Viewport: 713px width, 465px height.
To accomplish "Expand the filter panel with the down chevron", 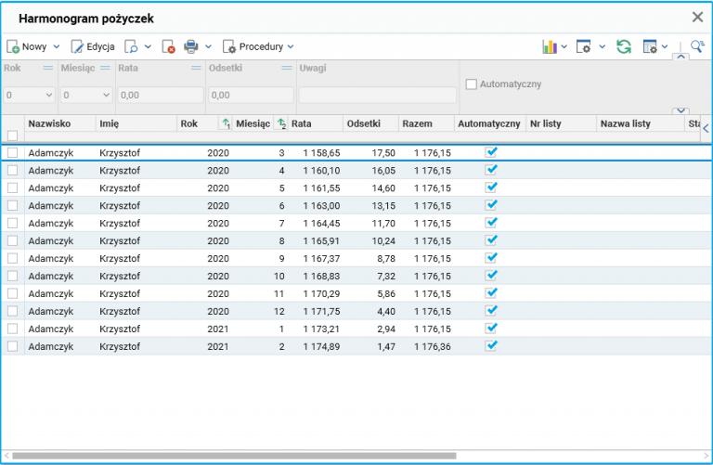I will [x=681, y=110].
